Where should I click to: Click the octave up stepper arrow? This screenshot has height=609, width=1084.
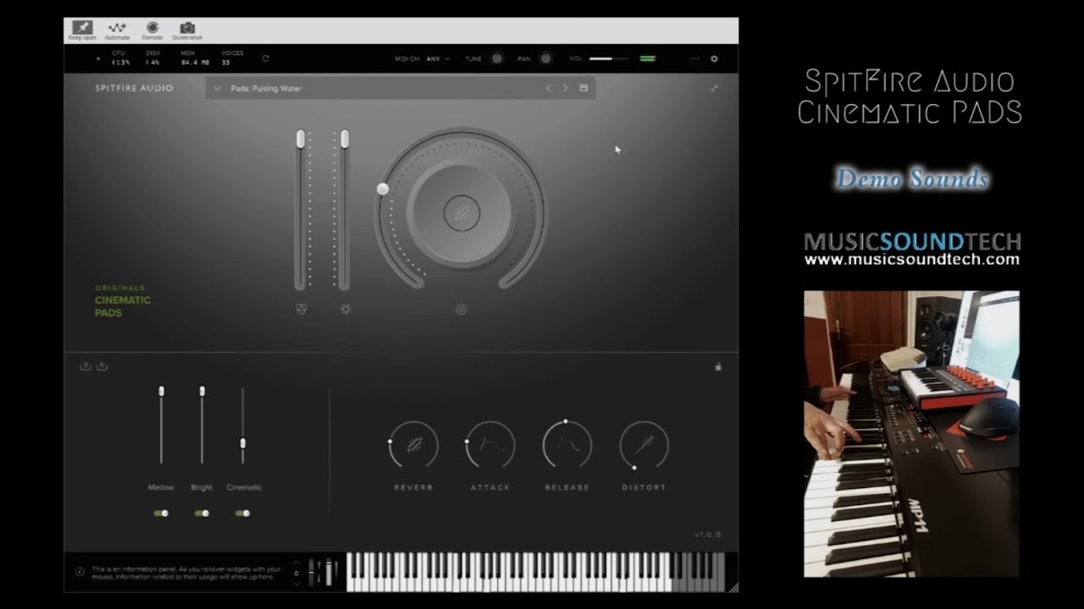[296, 564]
